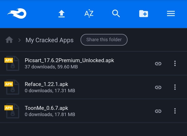Copy link for Reface_1.22.1.apk

coord(158,87)
